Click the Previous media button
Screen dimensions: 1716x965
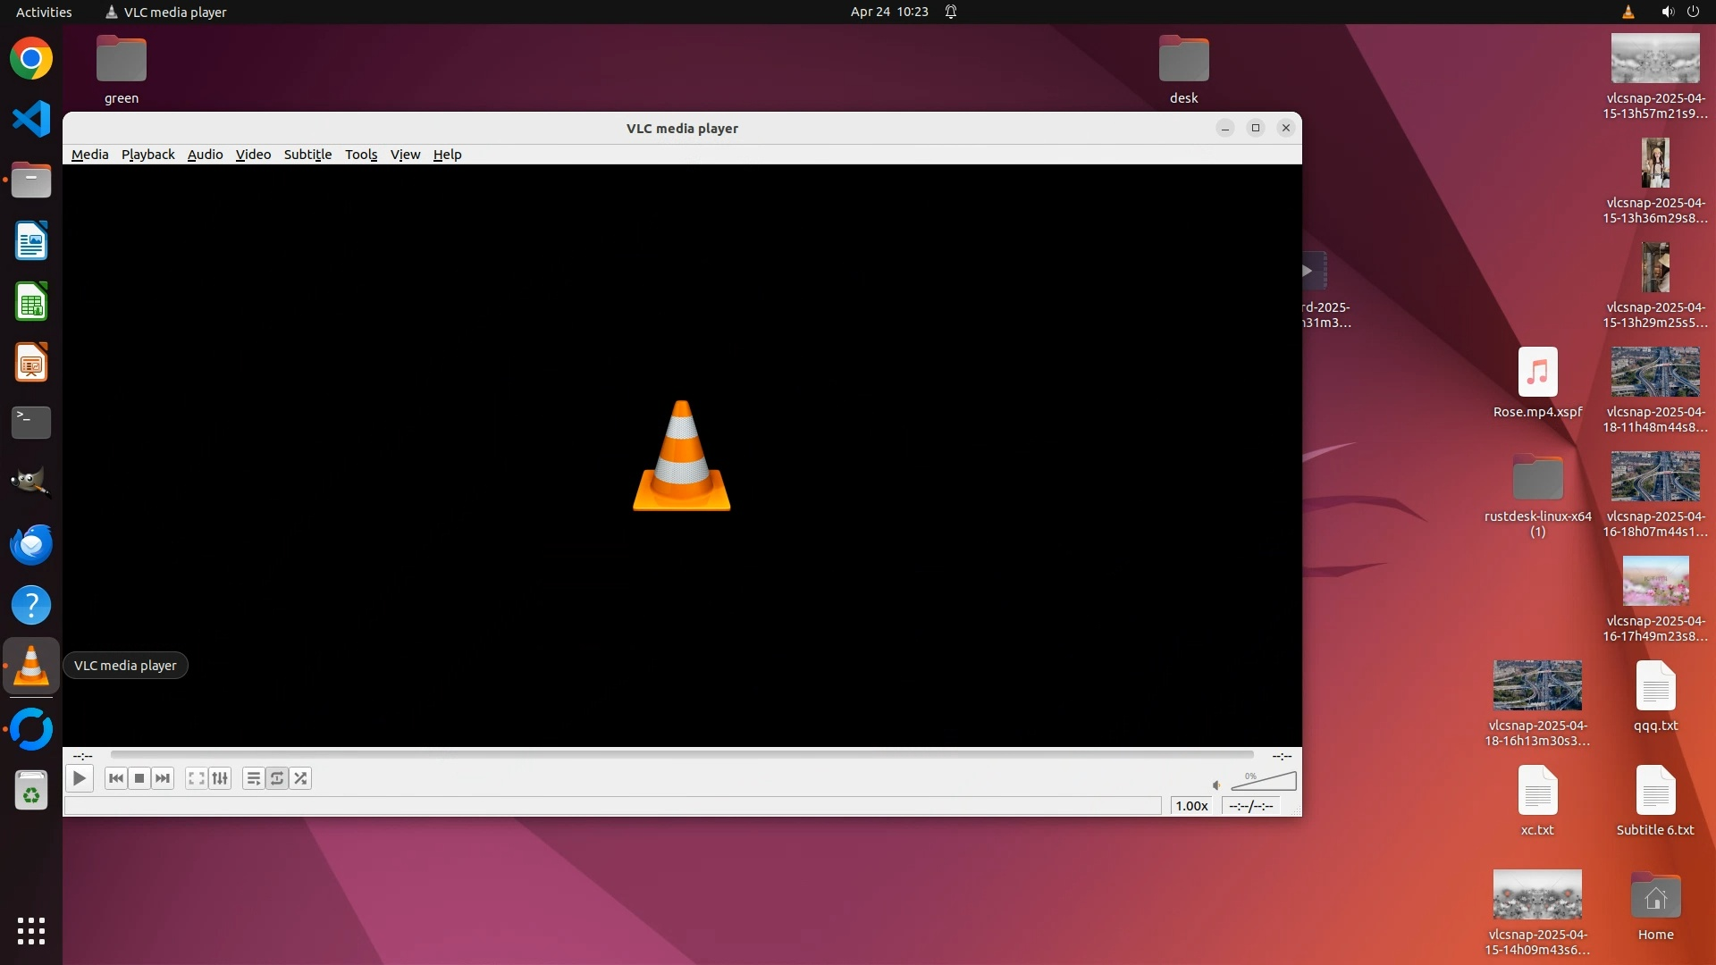click(116, 778)
